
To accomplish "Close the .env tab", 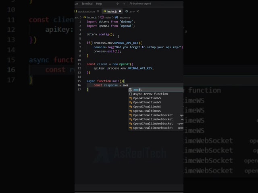I will click(138, 11).
